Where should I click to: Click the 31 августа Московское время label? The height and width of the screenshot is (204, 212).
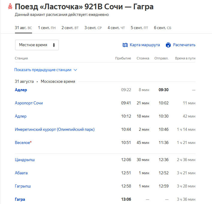[x=45, y=81]
